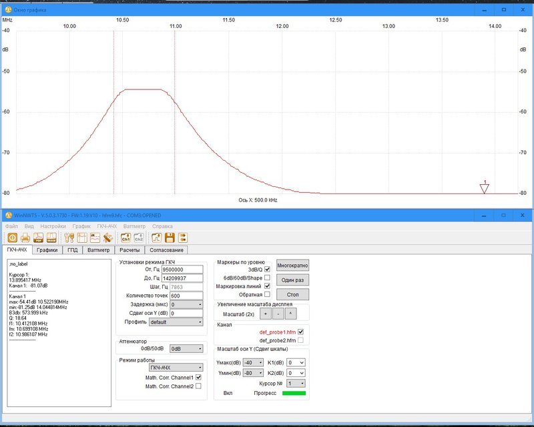Click the curve picture toolbar icon
Viewport: 534px width, 427px height.
(95, 238)
